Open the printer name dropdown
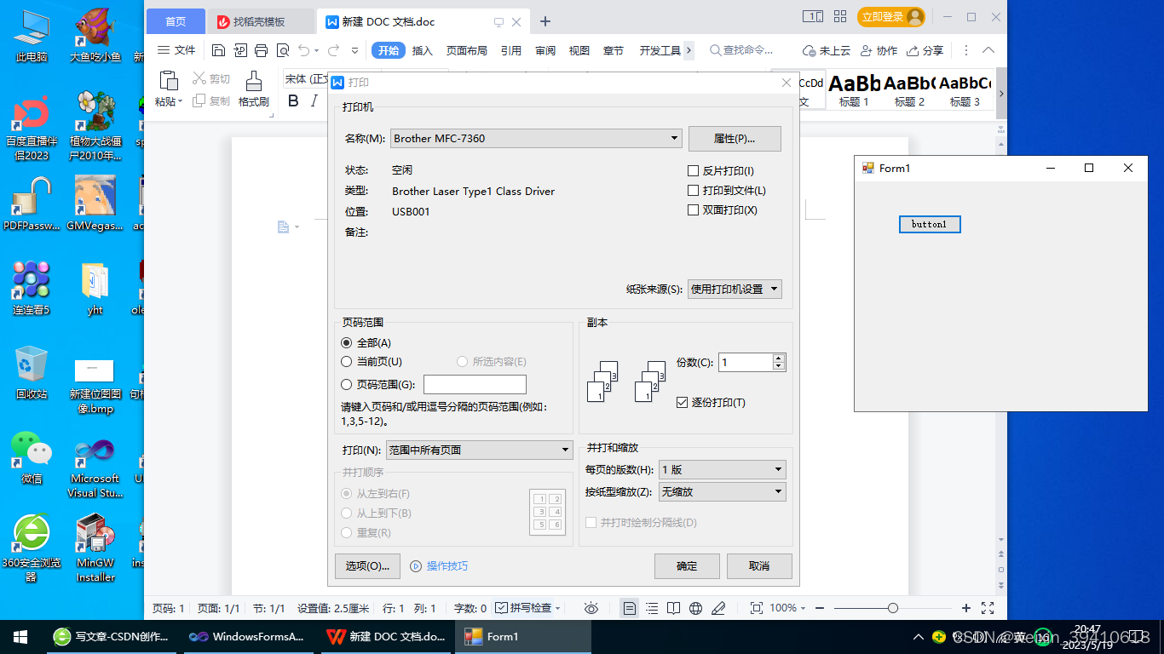Image resolution: width=1164 pixels, height=654 pixels. tap(672, 137)
